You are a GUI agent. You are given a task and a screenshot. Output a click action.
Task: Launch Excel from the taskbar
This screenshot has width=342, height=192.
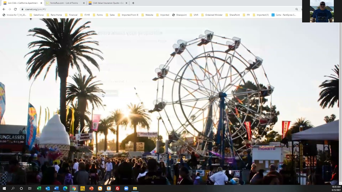[39, 188]
